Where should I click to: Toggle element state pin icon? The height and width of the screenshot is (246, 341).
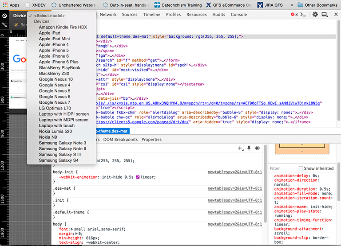tap(249, 148)
